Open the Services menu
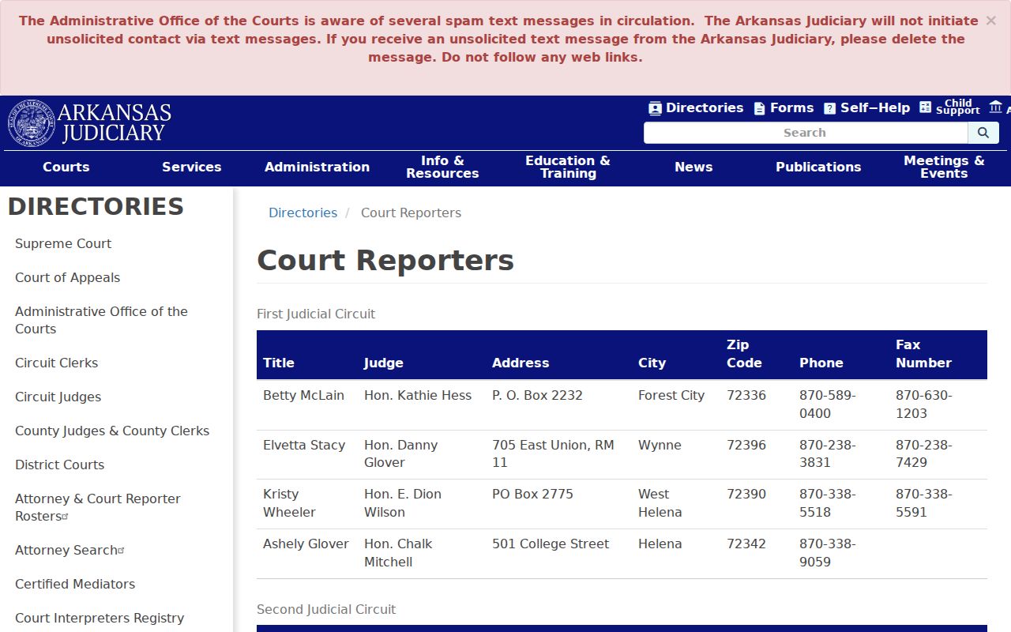This screenshot has width=1011, height=632. point(192,167)
